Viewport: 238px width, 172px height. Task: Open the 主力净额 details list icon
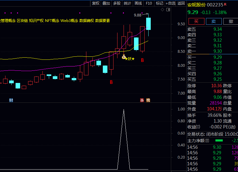point(207,141)
